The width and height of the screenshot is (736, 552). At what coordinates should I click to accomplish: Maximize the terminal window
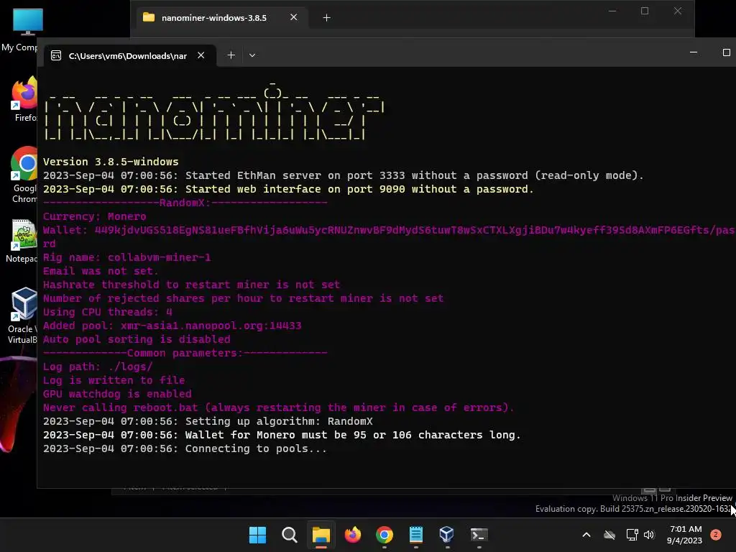(726, 52)
